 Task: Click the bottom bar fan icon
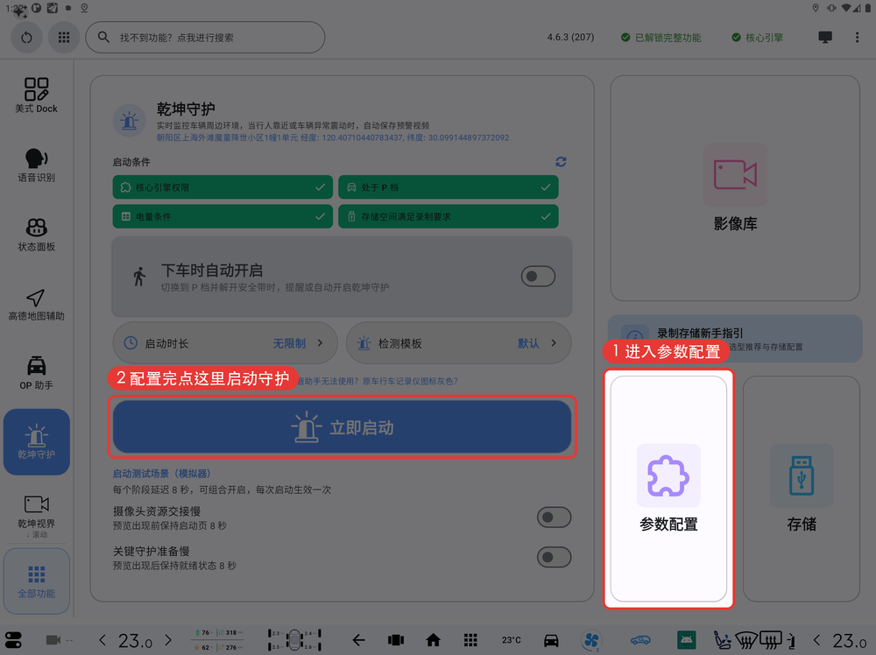tap(591, 640)
